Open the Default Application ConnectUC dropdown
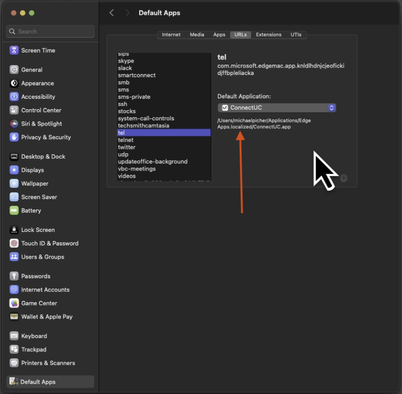Viewport: 402px width, 394px height. click(x=277, y=108)
